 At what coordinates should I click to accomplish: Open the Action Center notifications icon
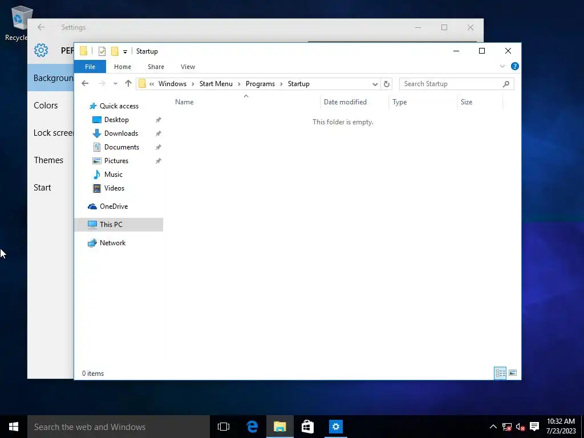(534, 427)
